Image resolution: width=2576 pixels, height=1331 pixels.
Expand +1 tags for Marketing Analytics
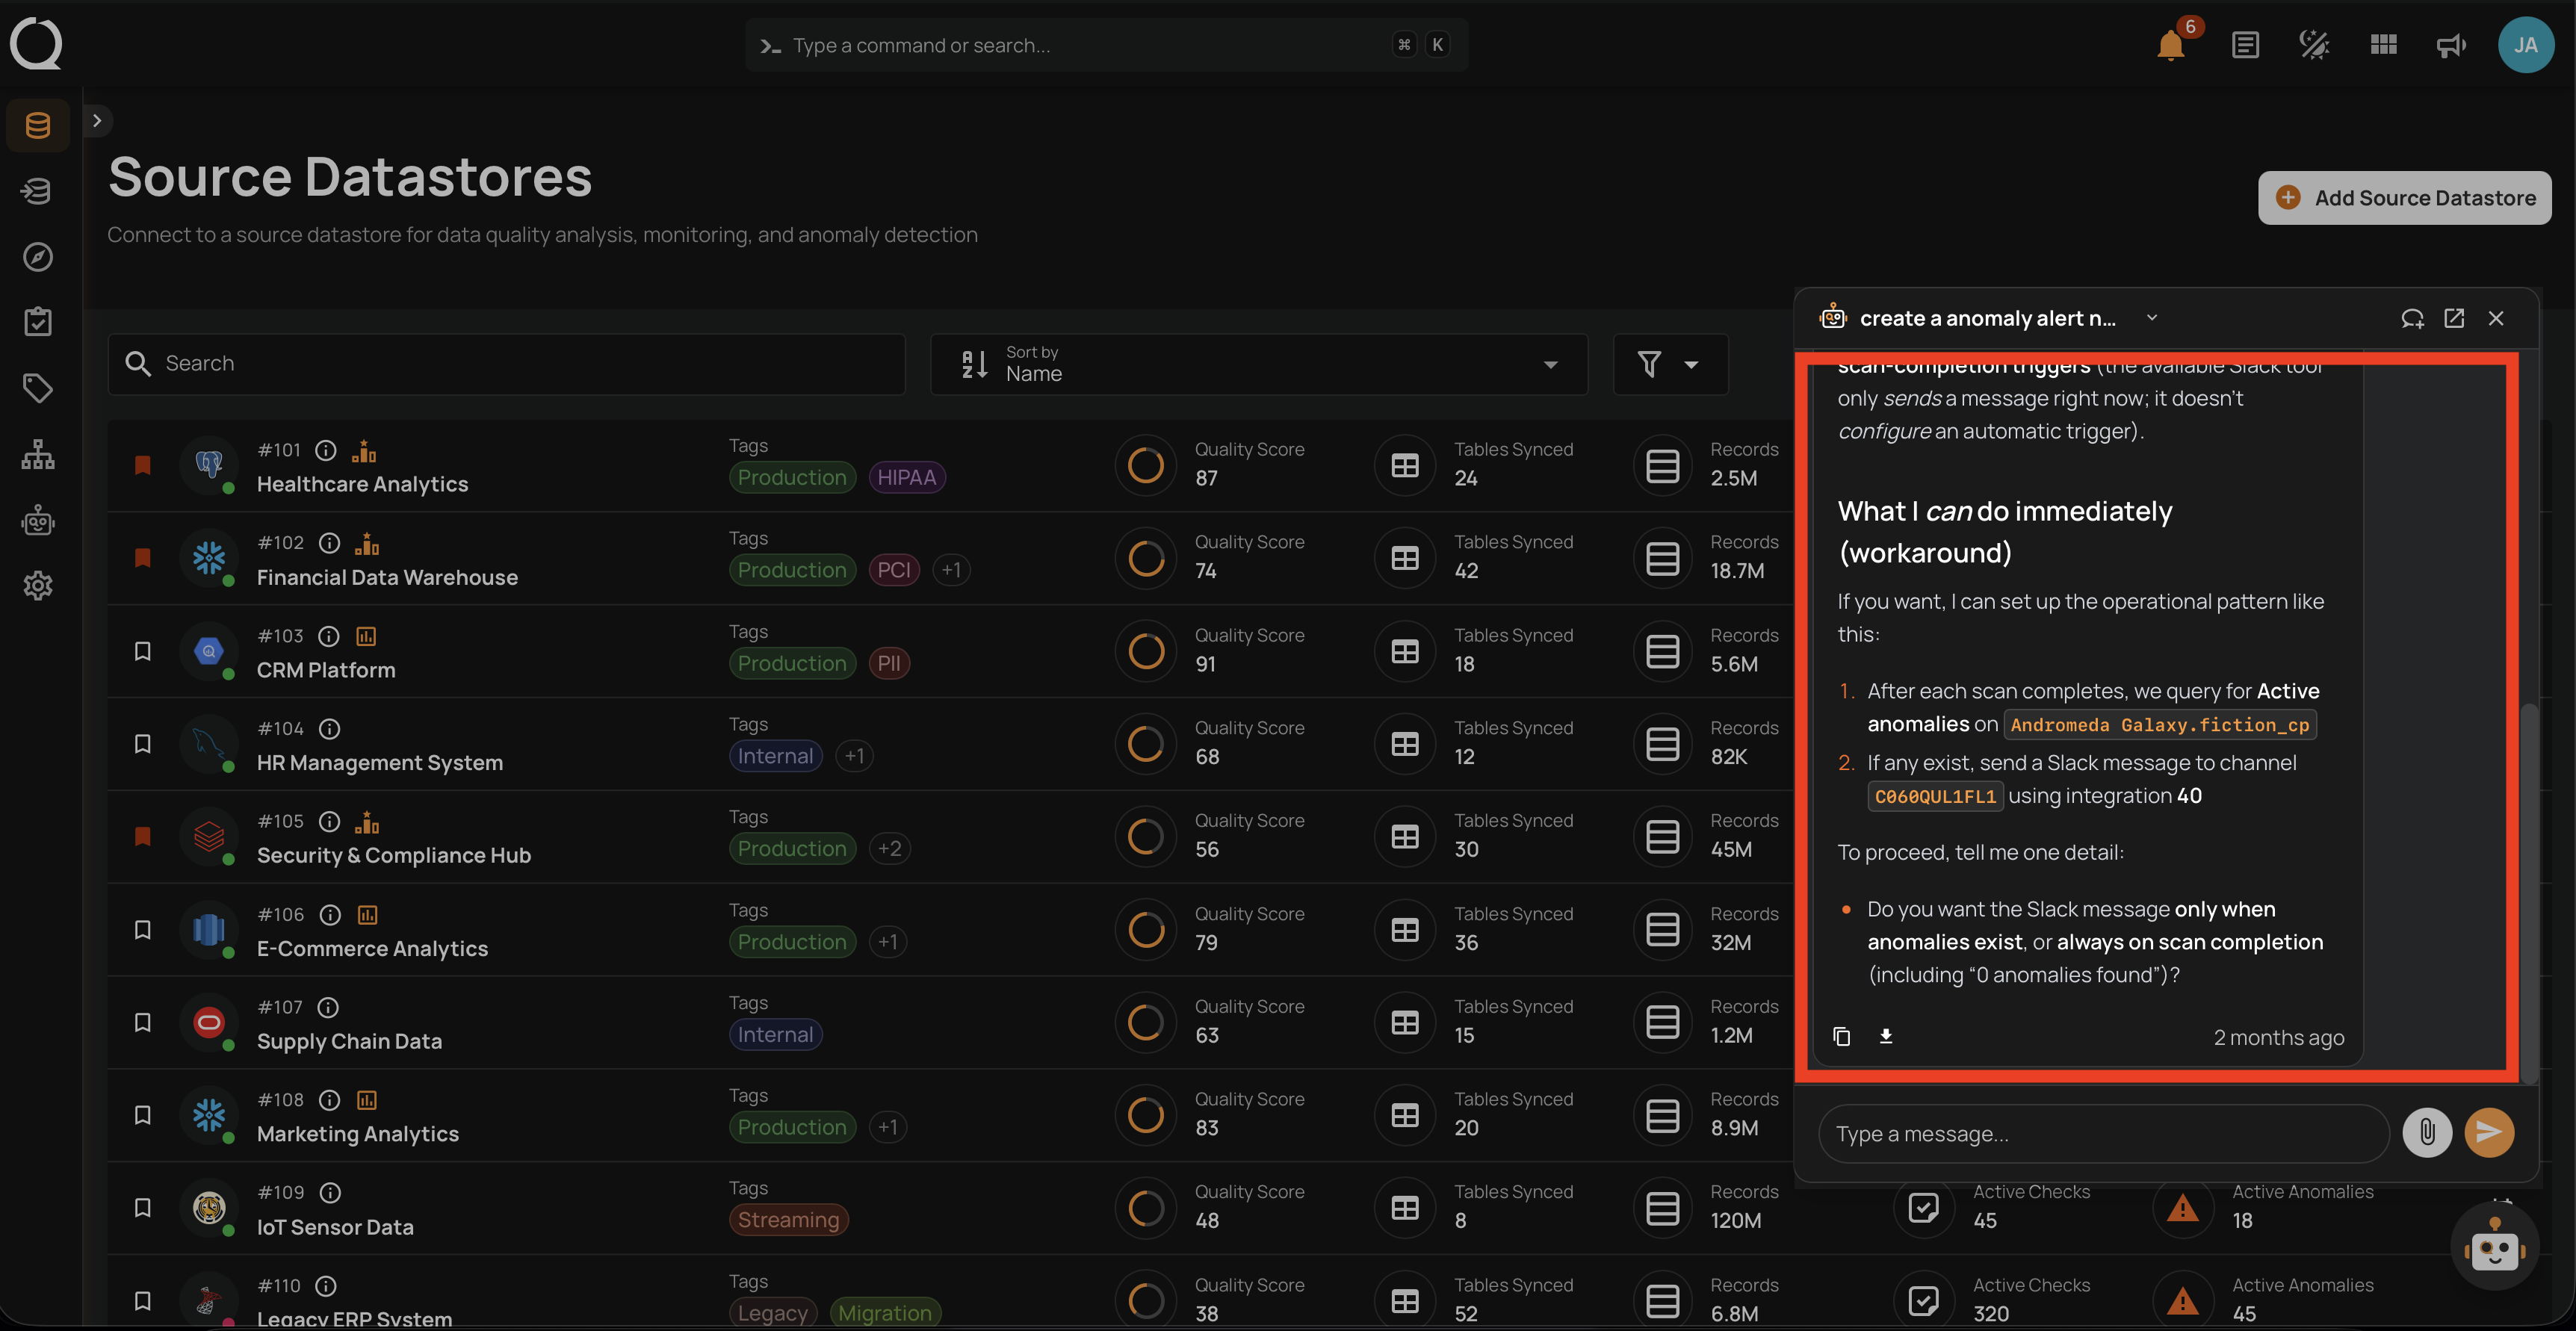click(x=888, y=1127)
